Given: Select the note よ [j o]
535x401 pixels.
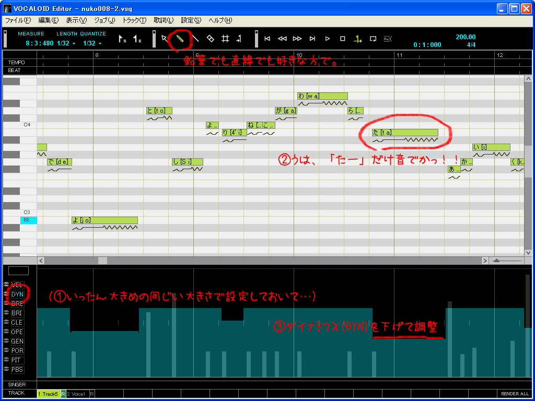Looking at the screenshot, I should click(x=104, y=220).
